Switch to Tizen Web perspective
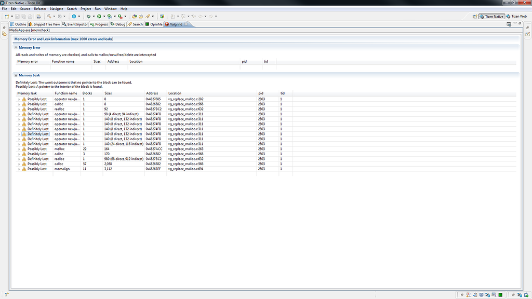Image resolution: width=532 pixels, height=299 pixels. pos(516,16)
